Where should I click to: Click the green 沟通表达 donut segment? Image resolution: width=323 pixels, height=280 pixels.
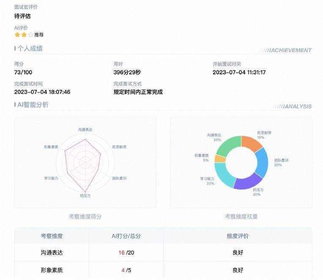coord(228,146)
